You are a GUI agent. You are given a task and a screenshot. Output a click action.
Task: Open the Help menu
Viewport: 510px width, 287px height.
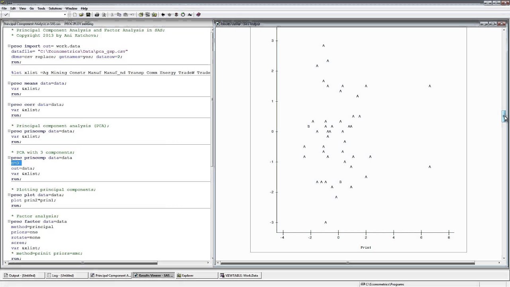point(84,8)
